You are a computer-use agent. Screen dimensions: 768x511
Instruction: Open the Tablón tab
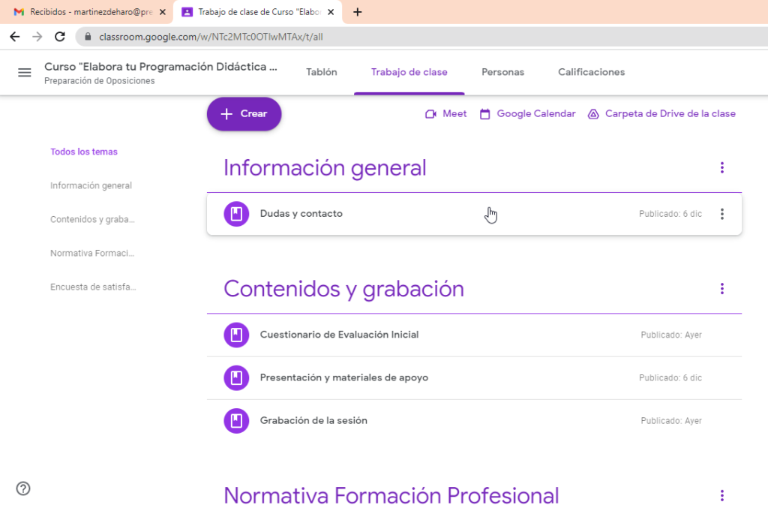coord(321,72)
